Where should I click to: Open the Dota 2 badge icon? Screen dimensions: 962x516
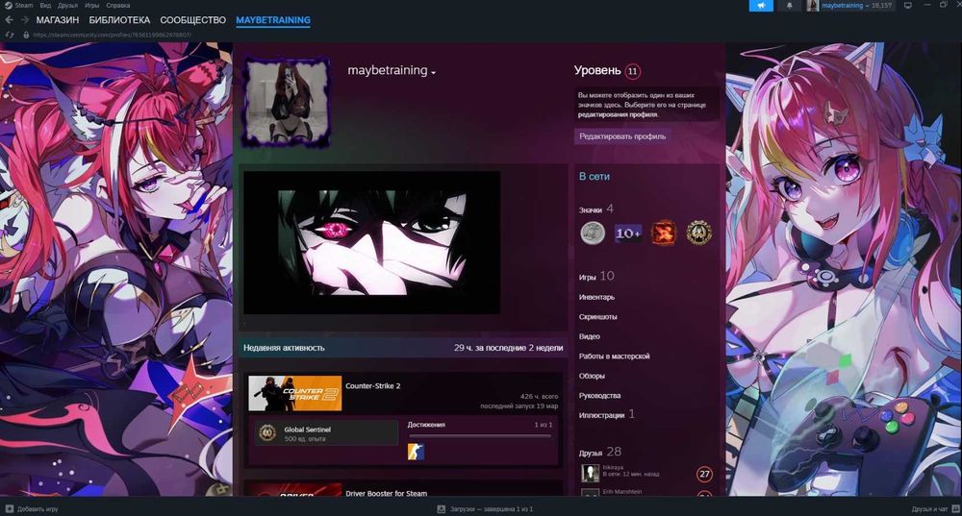663,233
